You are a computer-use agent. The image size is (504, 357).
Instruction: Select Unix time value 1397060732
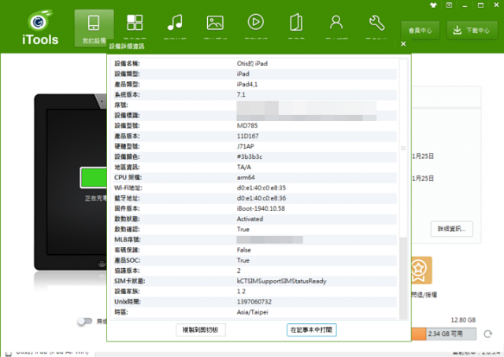254,301
